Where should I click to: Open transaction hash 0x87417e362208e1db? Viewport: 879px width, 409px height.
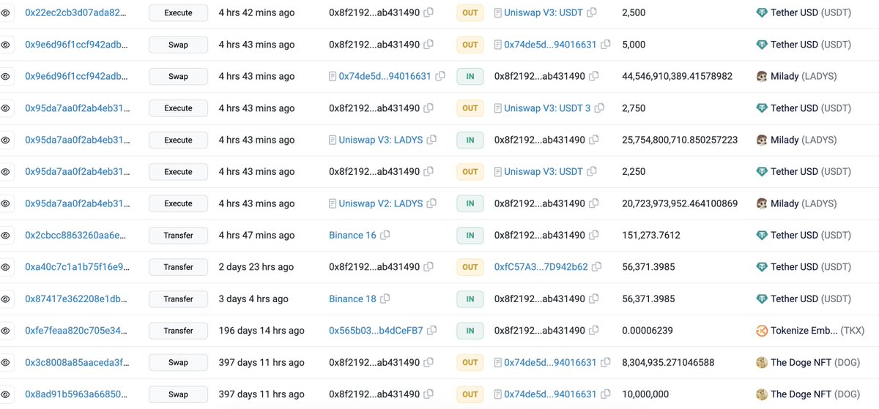tap(76, 299)
